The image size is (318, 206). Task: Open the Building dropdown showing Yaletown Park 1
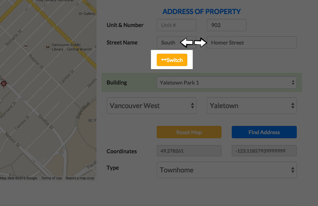(x=227, y=82)
